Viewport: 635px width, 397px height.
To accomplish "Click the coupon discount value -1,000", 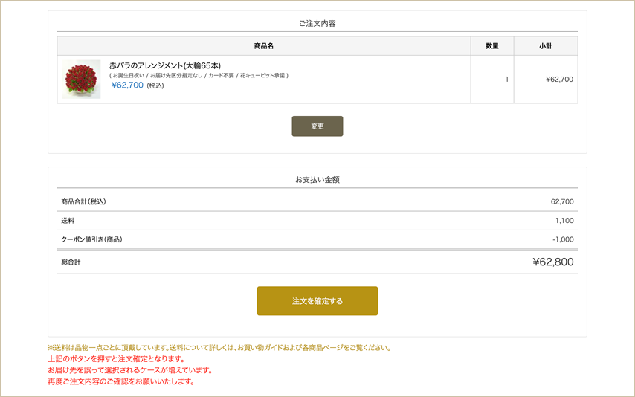I will [x=563, y=239].
